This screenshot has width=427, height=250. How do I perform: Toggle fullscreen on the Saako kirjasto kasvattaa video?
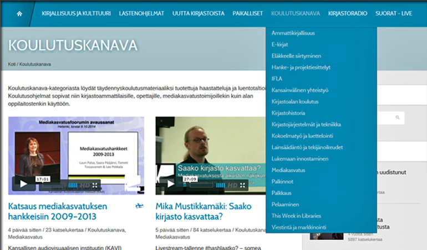[x=242, y=186]
